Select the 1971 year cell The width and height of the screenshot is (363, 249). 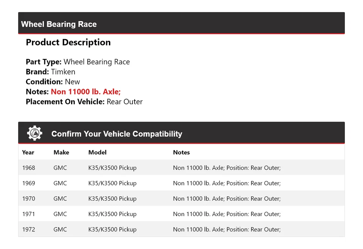click(x=28, y=214)
